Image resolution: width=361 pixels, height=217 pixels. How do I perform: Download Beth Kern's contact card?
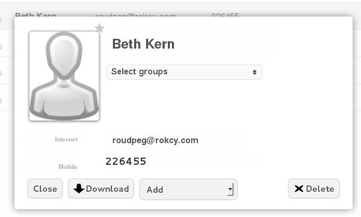[101, 189]
